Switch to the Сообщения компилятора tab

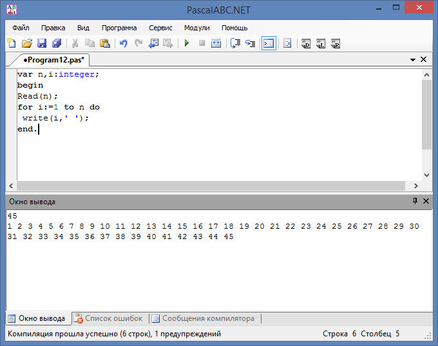(204, 318)
